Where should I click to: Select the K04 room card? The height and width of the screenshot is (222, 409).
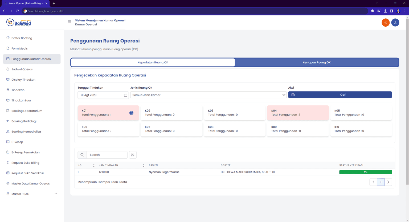[x=298, y=113]
